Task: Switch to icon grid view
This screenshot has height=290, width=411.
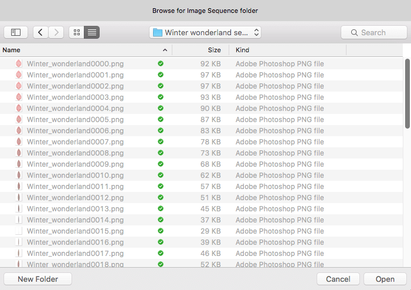Action: pyautogui.click(x=77, y=32)
